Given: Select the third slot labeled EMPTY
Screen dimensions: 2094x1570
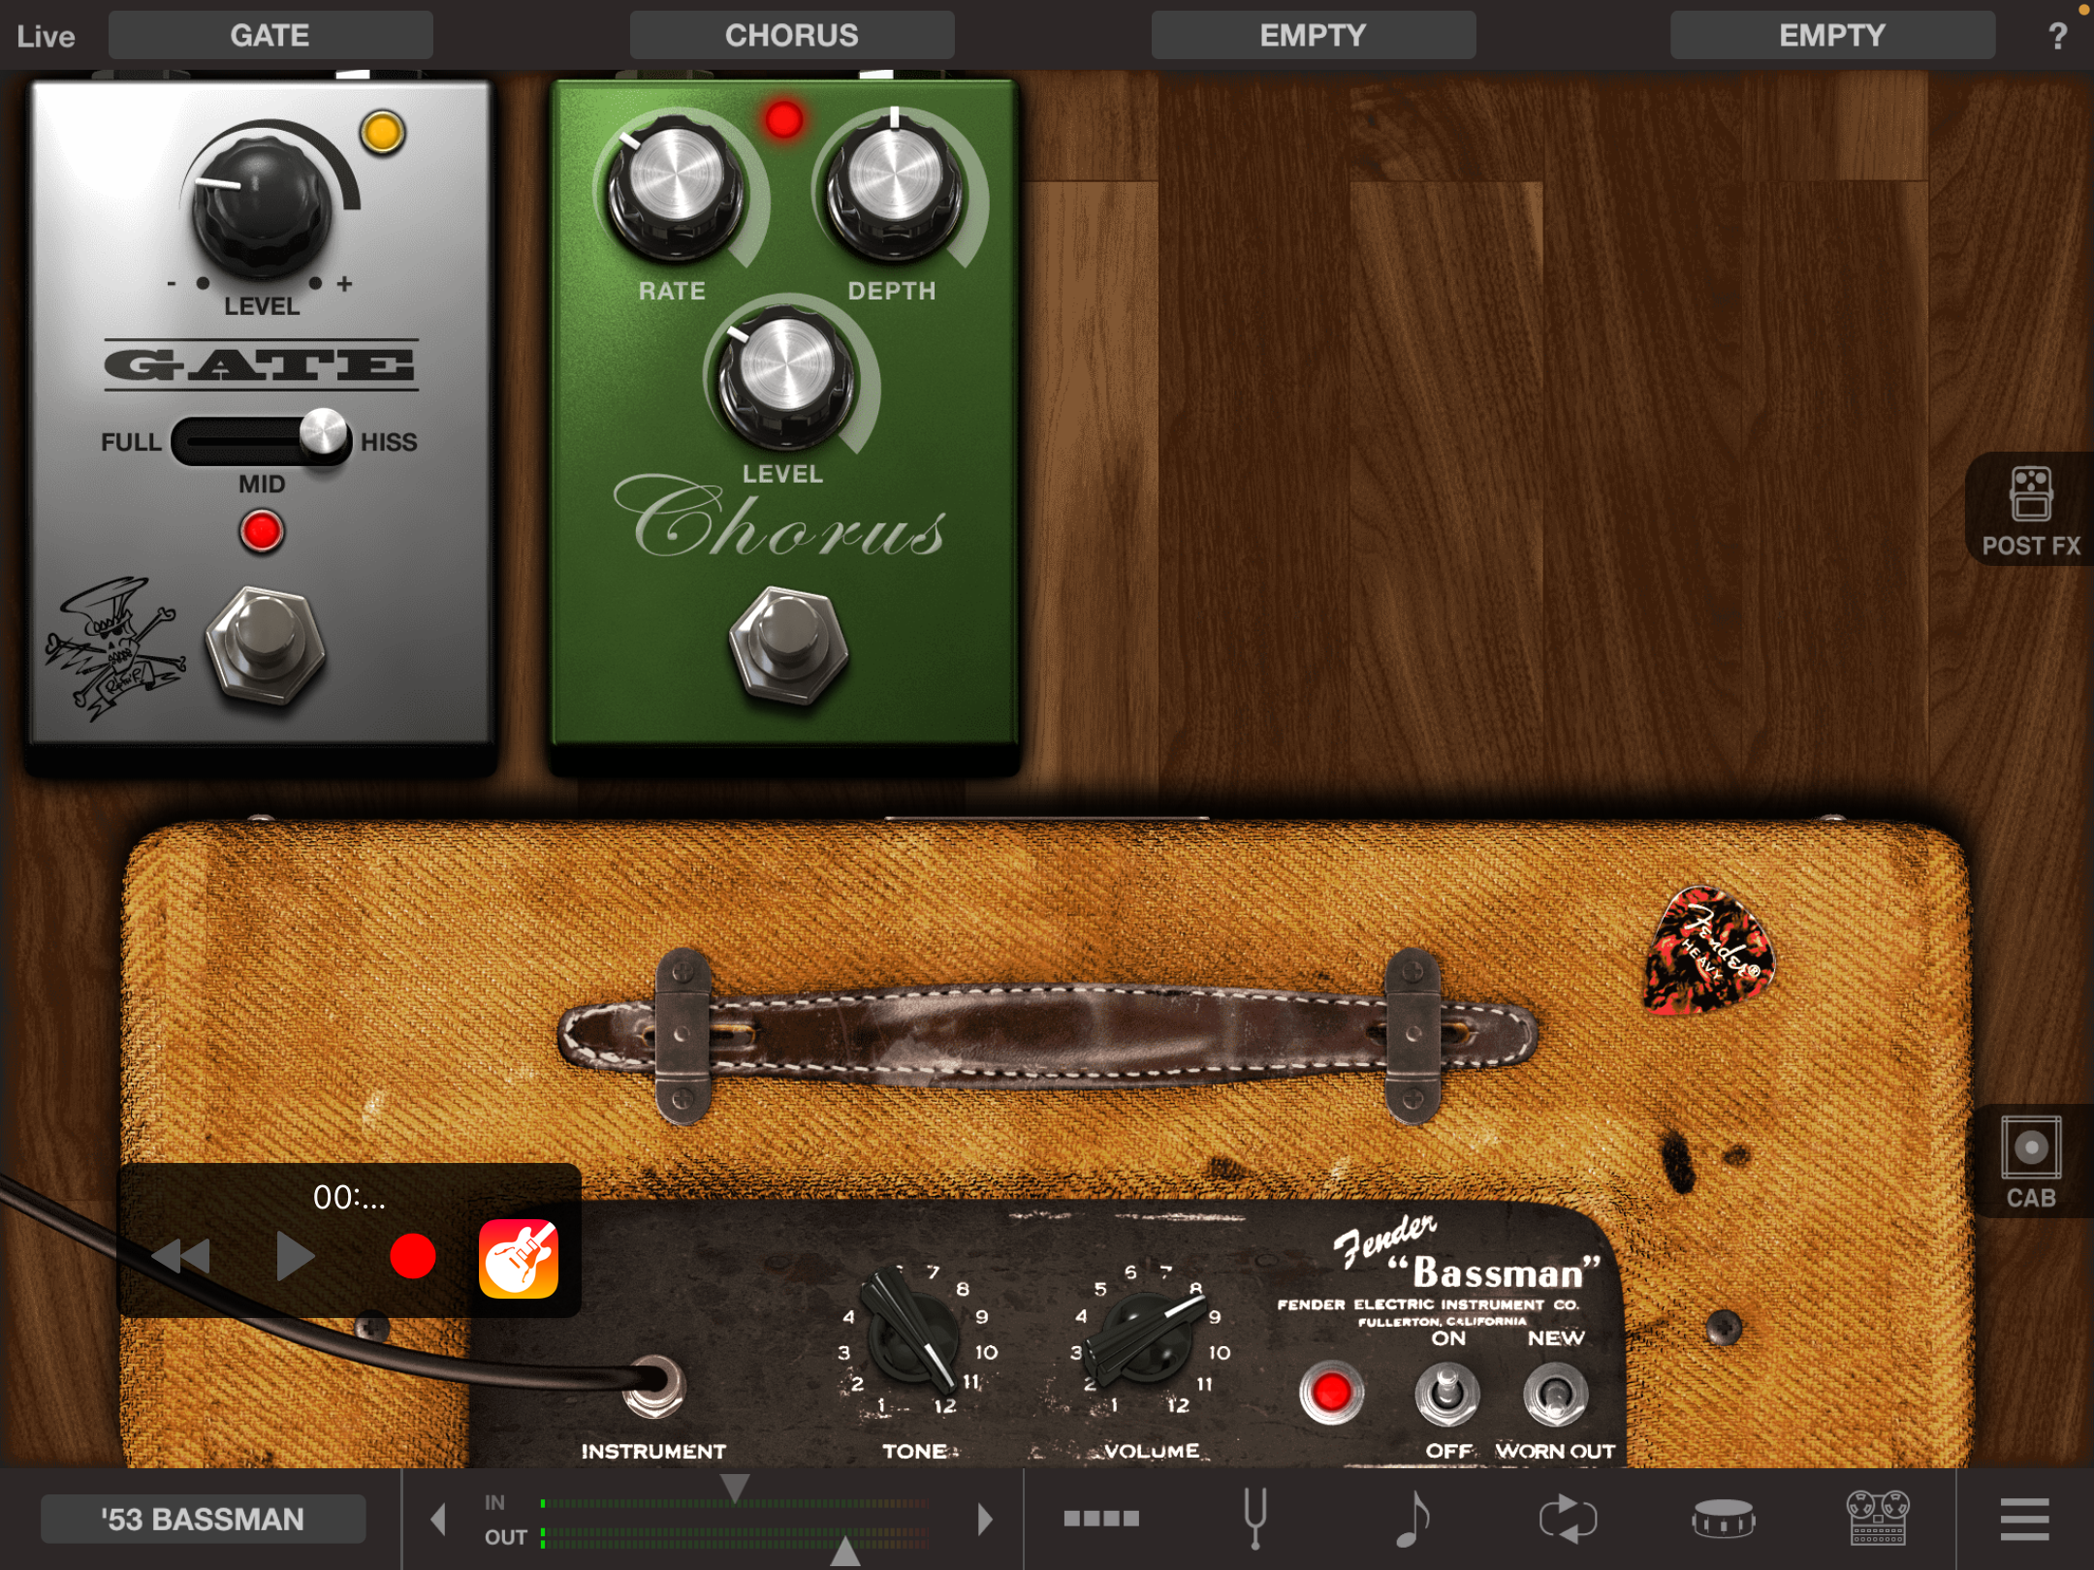Looking at the screenshot, I should pos(1314,36).
